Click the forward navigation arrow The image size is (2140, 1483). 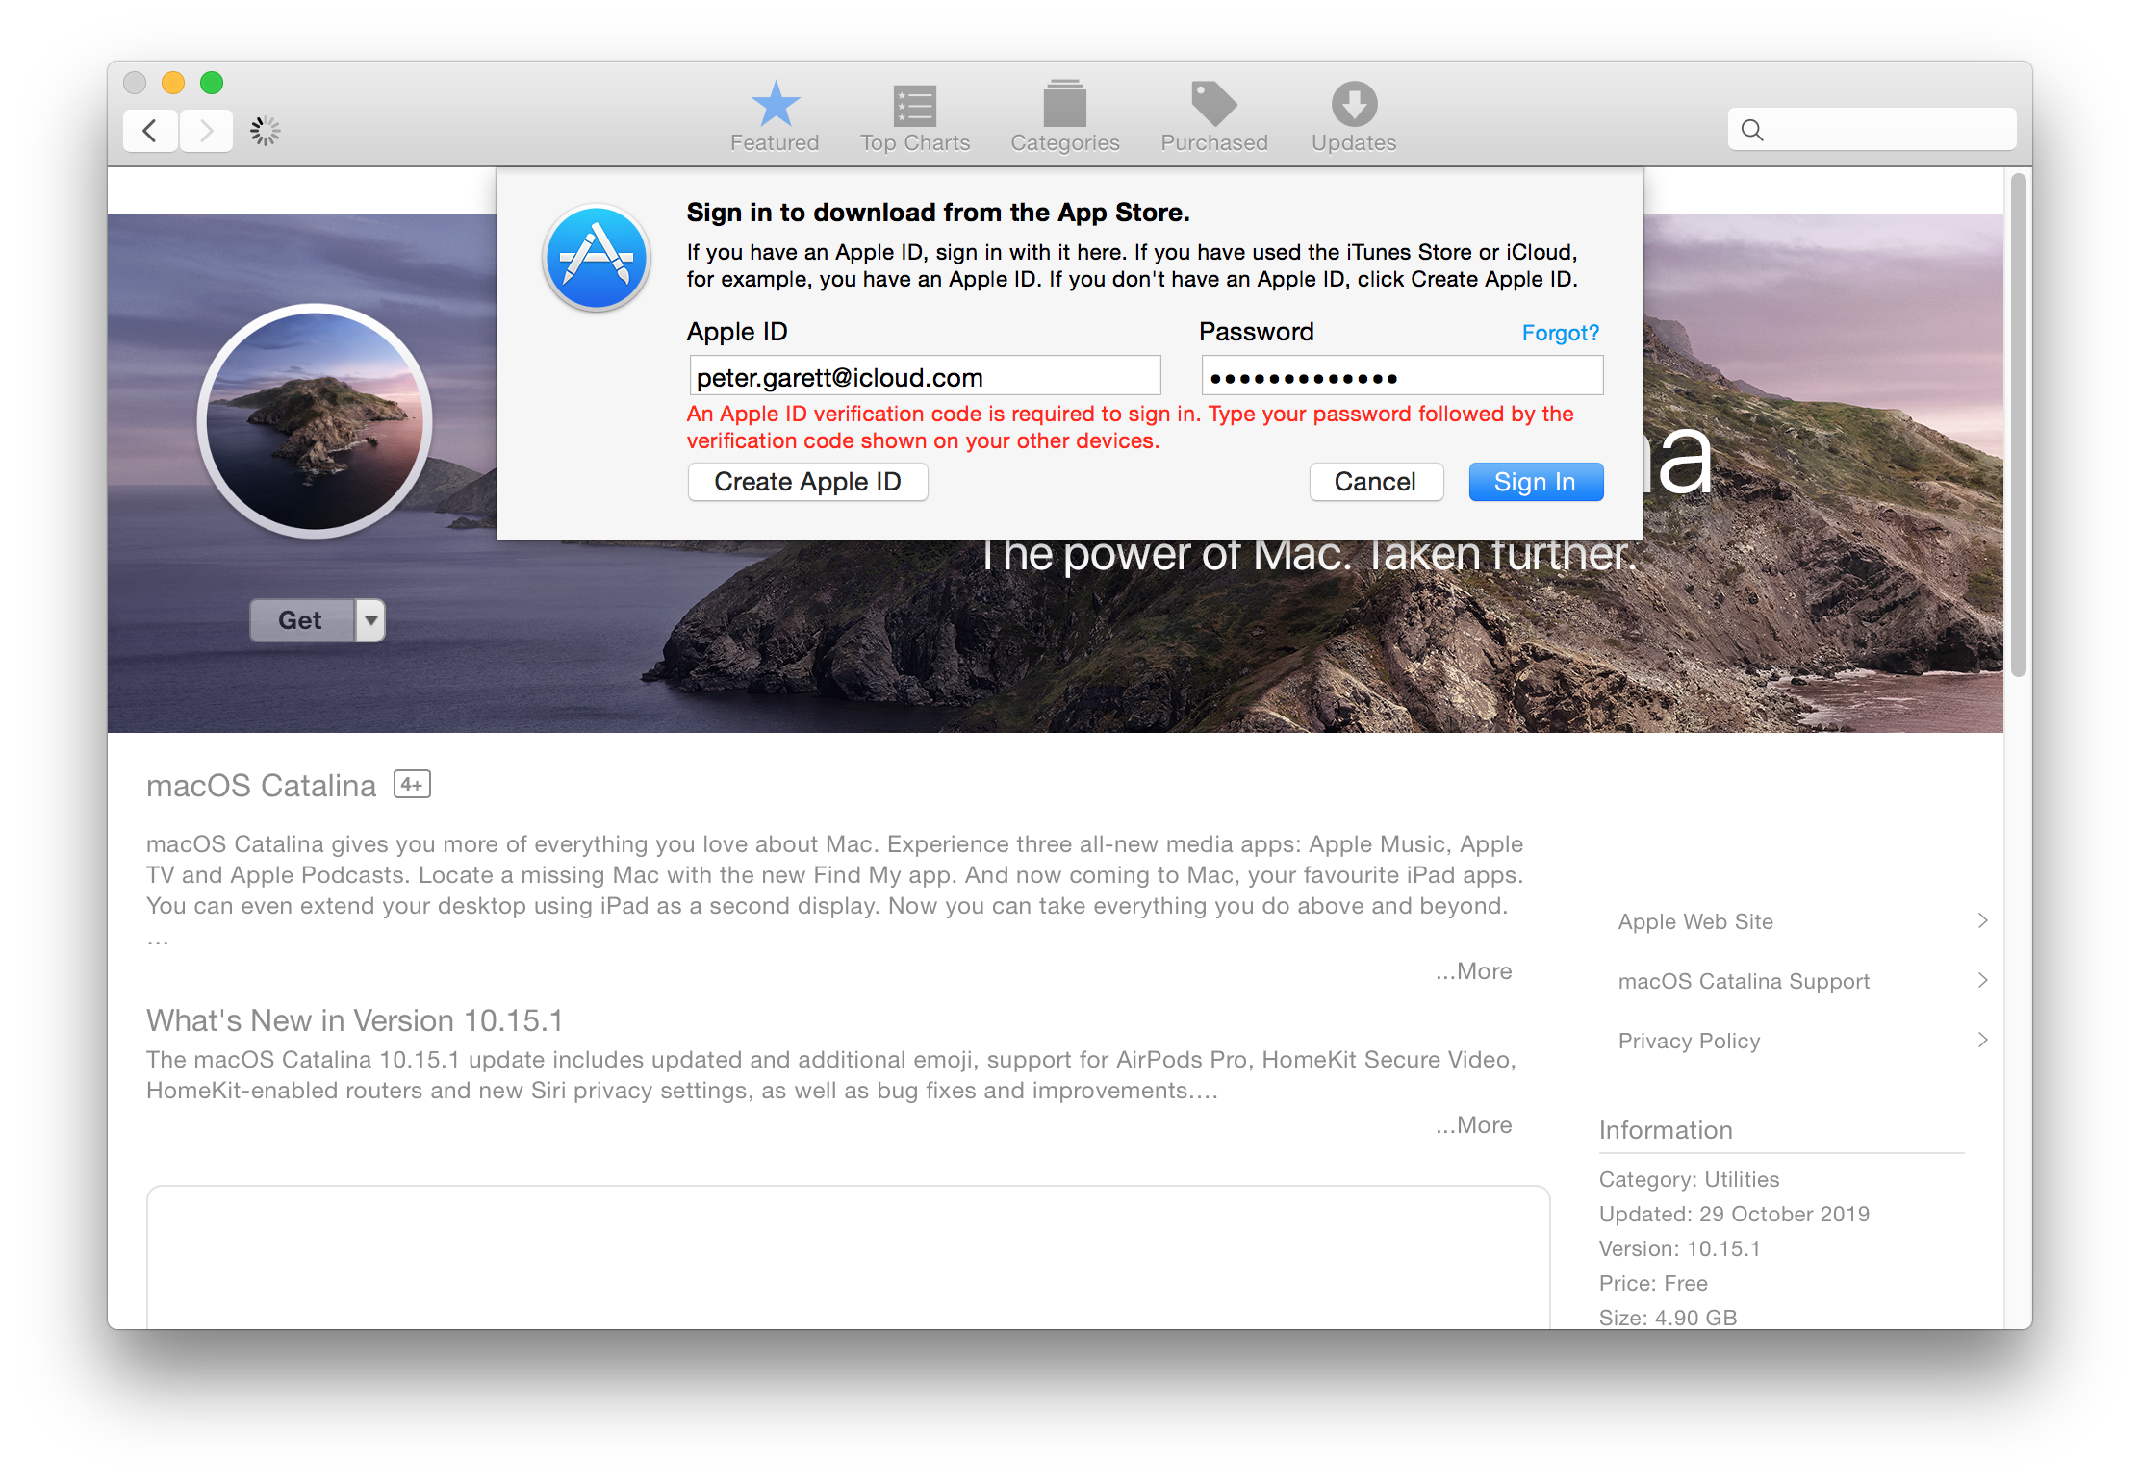tap(206, 131)
